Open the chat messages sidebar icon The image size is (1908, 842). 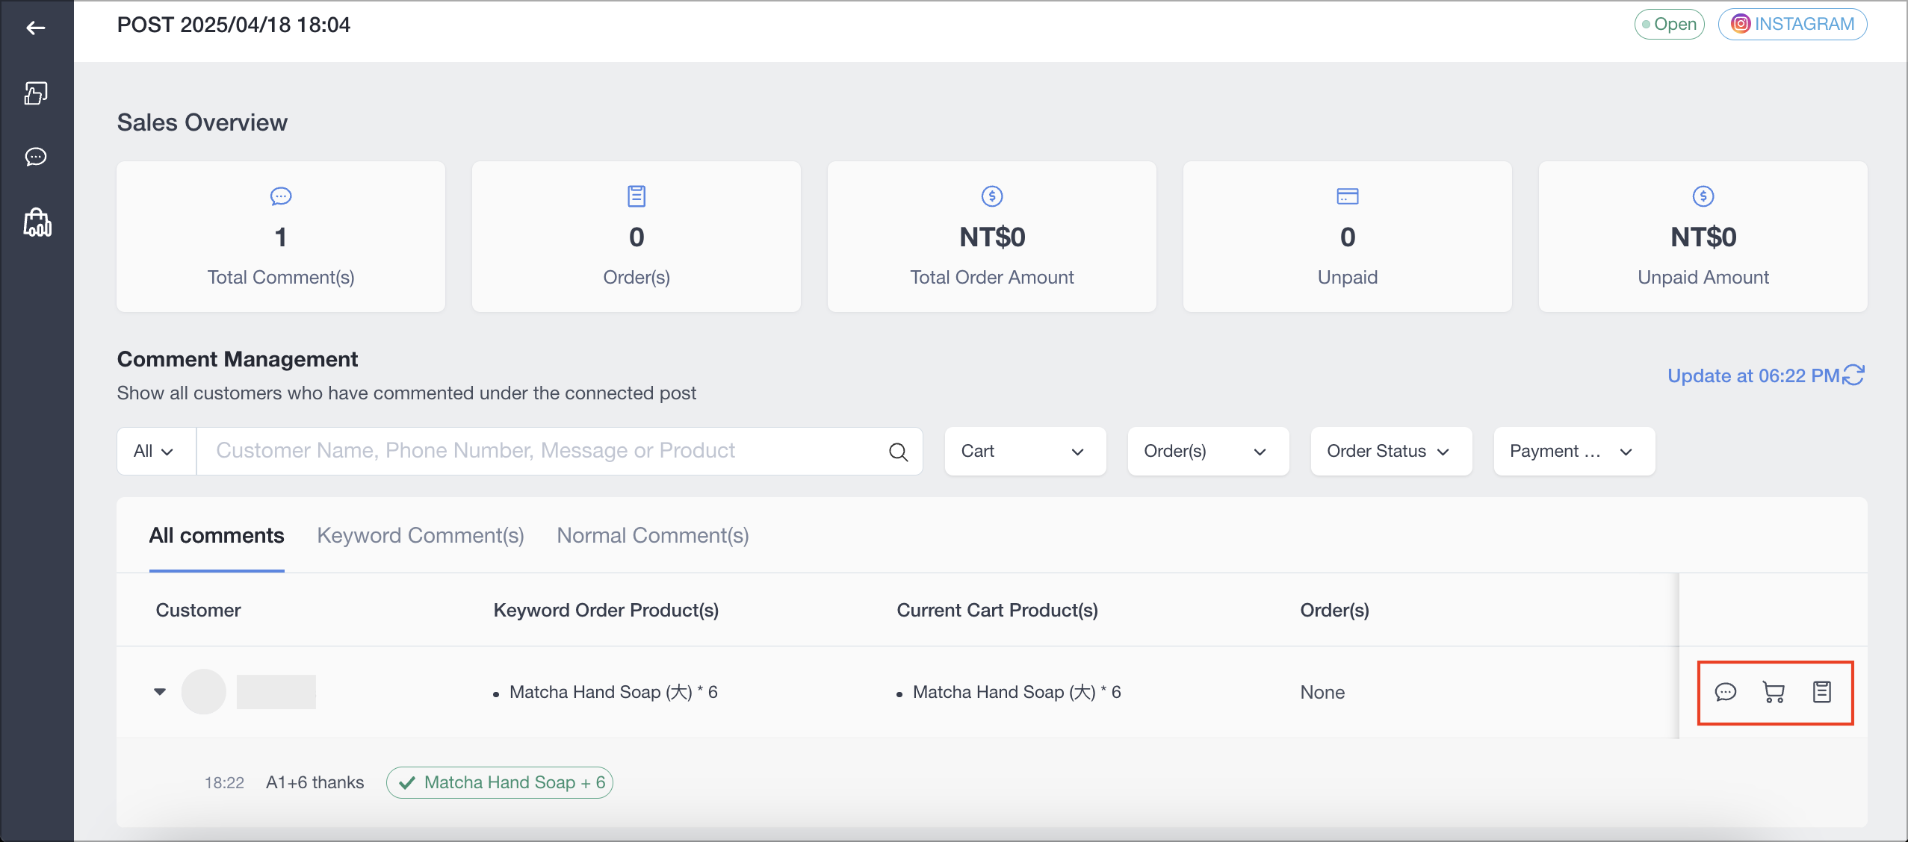pyautogui.click(x=36, y=157)
